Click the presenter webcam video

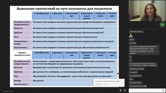147,11
